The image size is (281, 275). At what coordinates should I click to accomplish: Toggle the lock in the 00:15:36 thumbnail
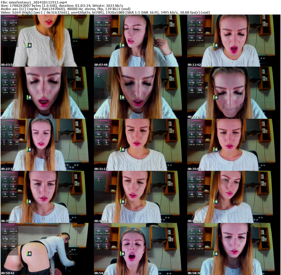(x=29, y=97)
